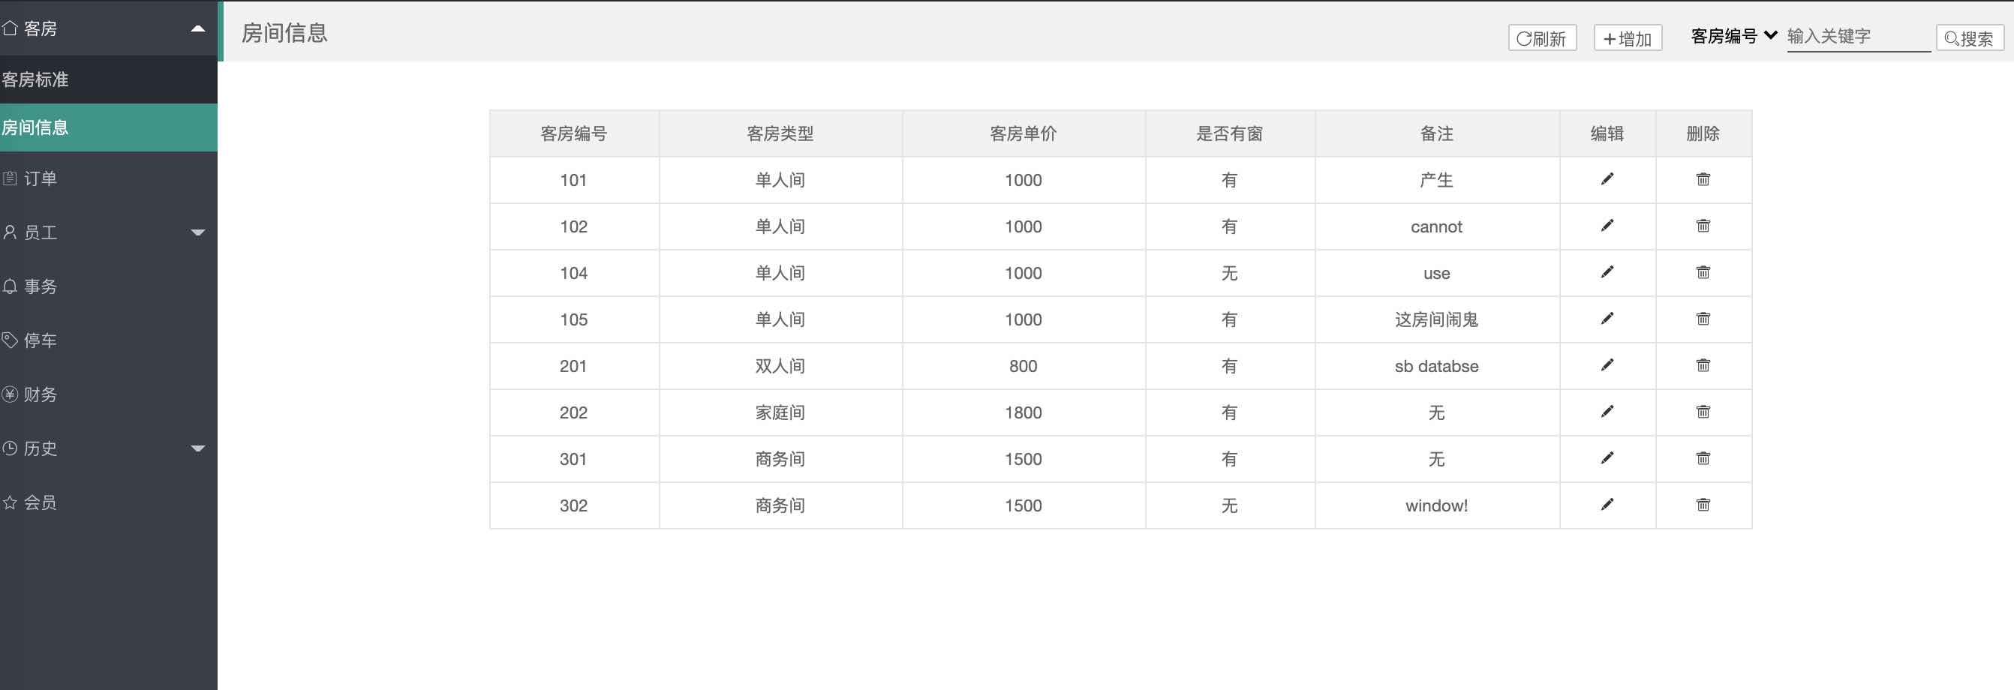Edit room 104 with pencil icon
The height and width of the screenshot is (690, 2014).
pos(1607,272)
